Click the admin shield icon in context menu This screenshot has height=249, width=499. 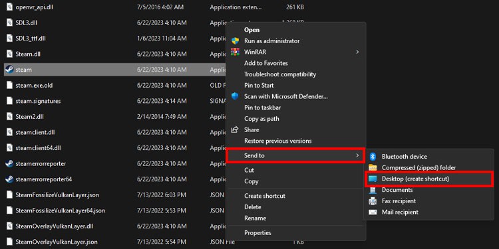235,41
